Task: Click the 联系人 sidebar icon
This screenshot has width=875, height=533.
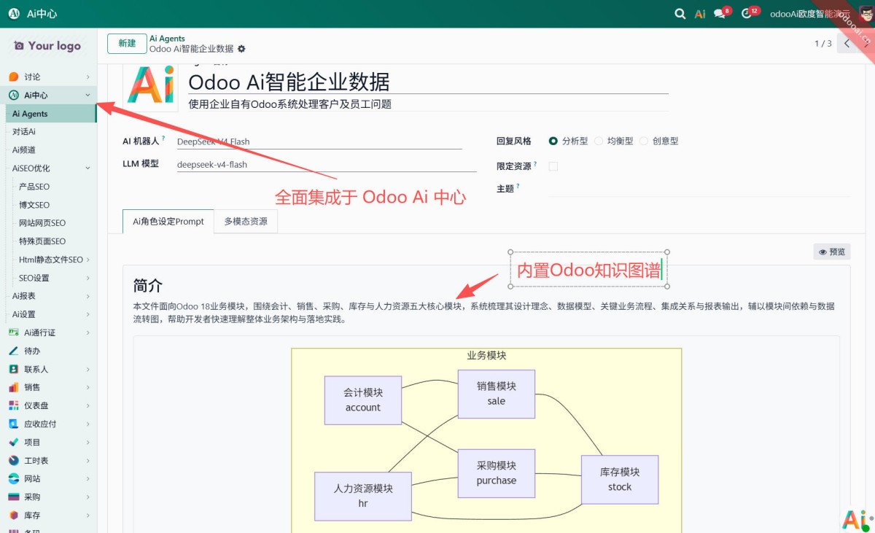Action: 13,369
